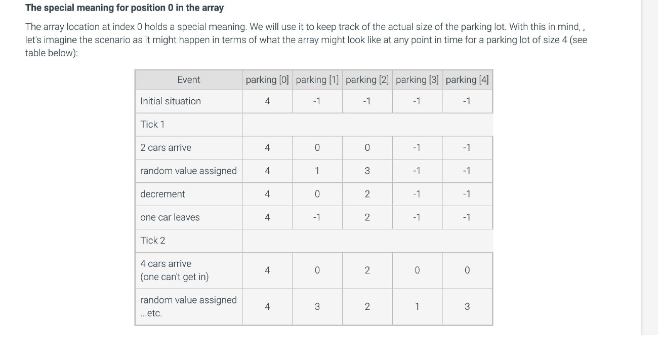Select the "Tick 1" row label
The height and width of the screenshot is (355, 658).
coord(152,125)
